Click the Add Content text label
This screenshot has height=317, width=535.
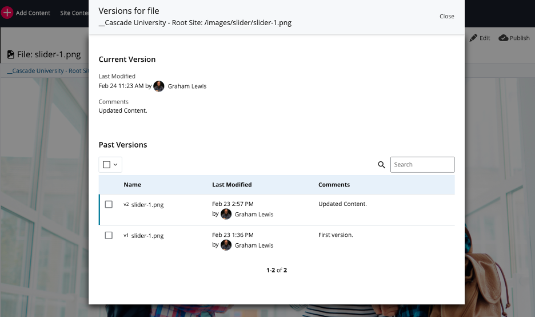coord(33,13)
